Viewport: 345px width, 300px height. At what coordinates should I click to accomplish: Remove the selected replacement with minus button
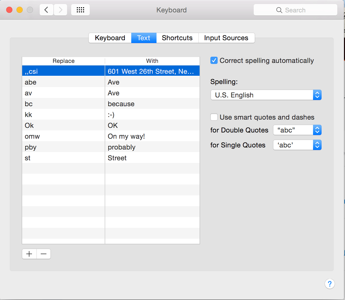(x=44, y=254)
